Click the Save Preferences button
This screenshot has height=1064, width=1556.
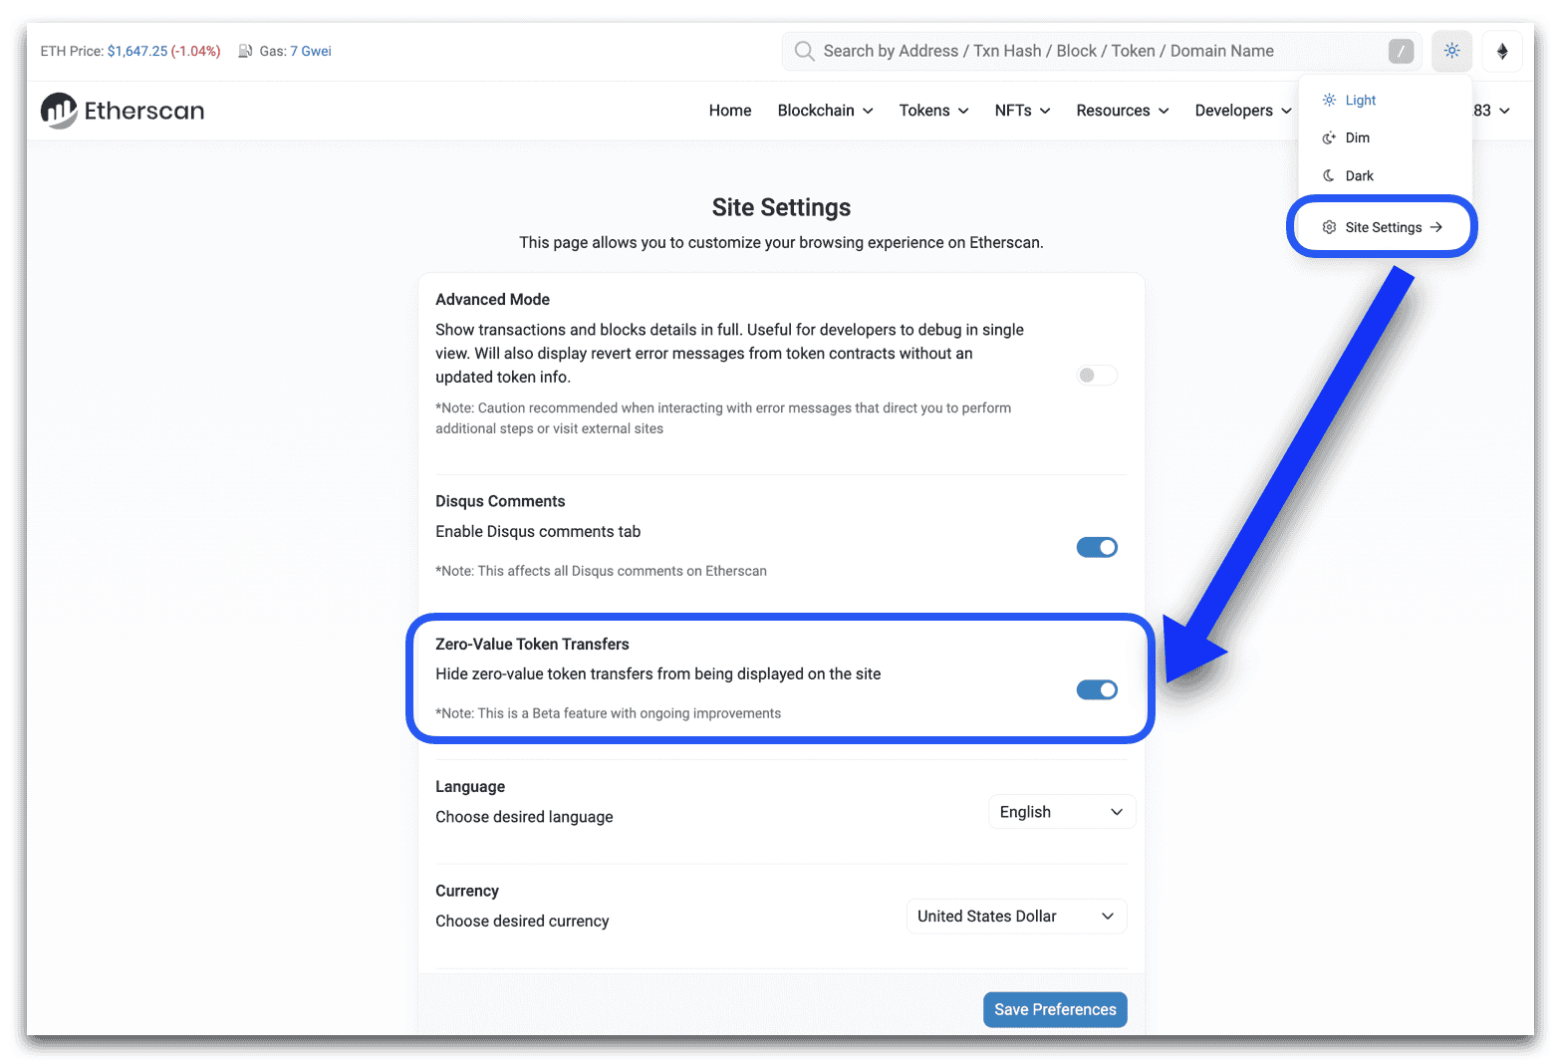[x=1055, y=1009]
